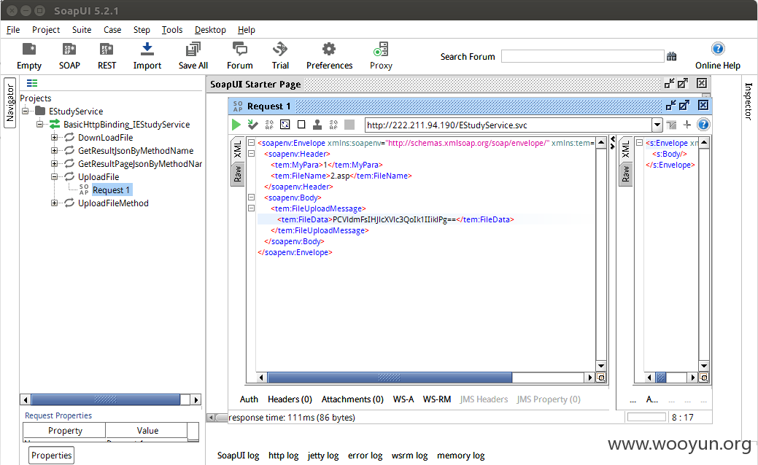Open the Headers (0) tab
758x465 pixels.
point(290,399)
